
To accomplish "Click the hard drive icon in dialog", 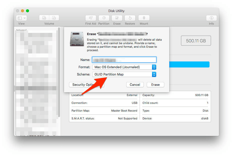I will tap(77, 39).
